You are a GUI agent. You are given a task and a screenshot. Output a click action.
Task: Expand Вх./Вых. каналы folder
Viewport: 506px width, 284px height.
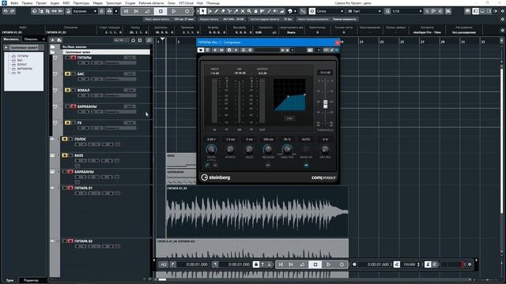(53, 47)
